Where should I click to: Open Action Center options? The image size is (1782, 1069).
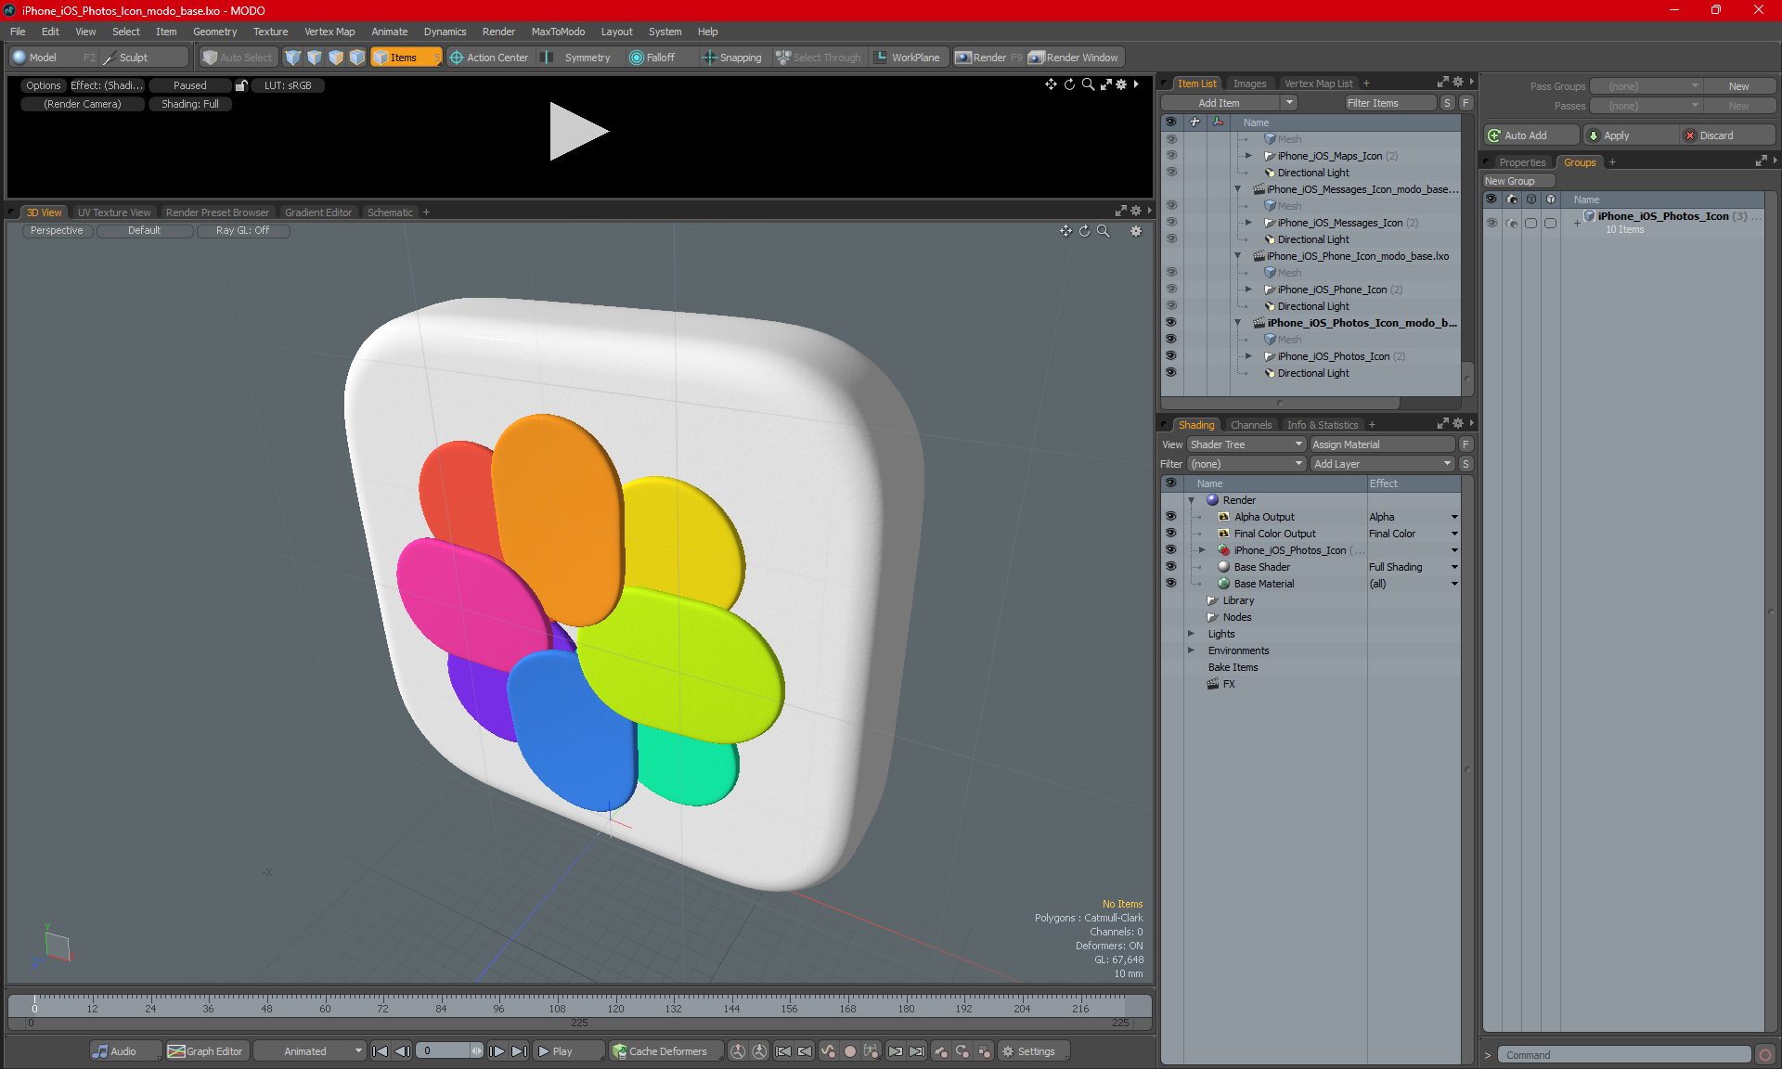tap(489, 58)
